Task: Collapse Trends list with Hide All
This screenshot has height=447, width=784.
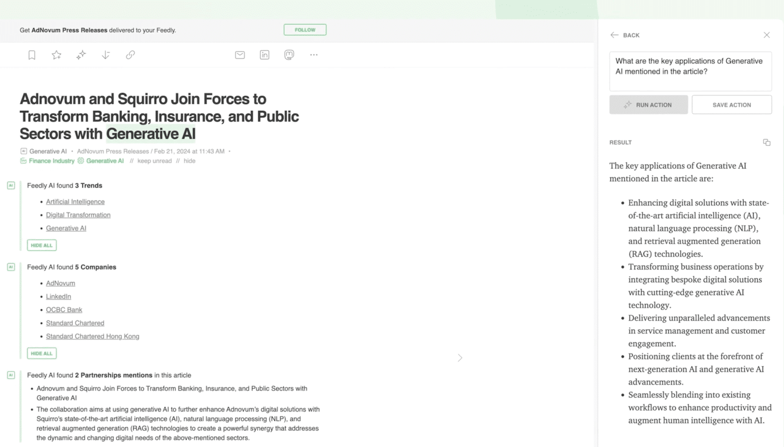Action: [x=41, y=245]
